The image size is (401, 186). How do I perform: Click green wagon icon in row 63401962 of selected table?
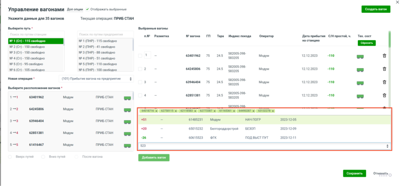point(360,56)
